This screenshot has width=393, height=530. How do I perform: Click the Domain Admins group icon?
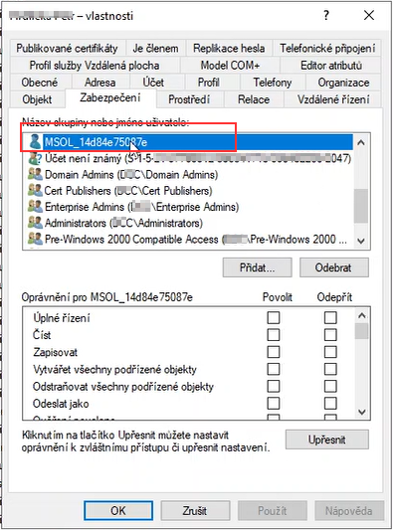pyautogui.click(x=35, y=174)
